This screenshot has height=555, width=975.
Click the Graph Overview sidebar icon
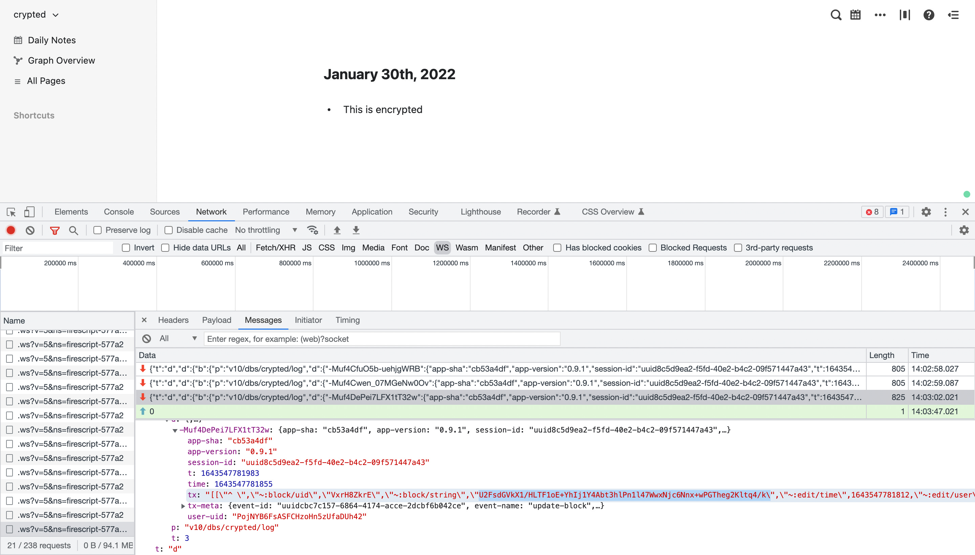tap(18, 60)
